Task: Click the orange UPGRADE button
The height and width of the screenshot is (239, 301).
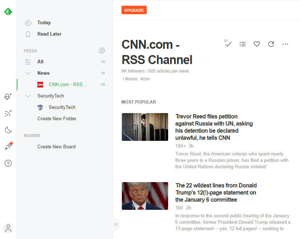Action: (134, 10)
